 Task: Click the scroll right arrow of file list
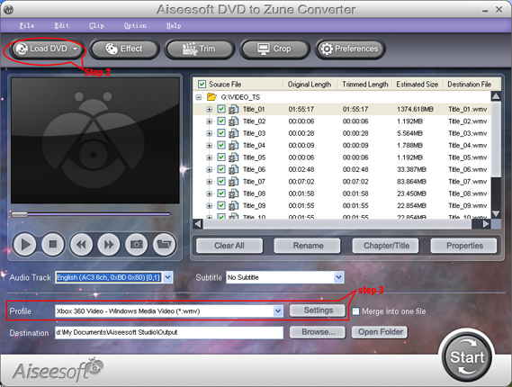point(486,224)
